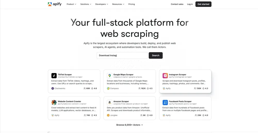Click the Clockworks author name

(60, 88)
